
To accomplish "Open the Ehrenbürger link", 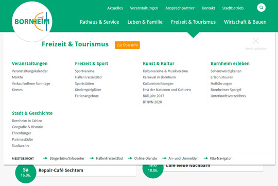I will click(x=22, y=133).
